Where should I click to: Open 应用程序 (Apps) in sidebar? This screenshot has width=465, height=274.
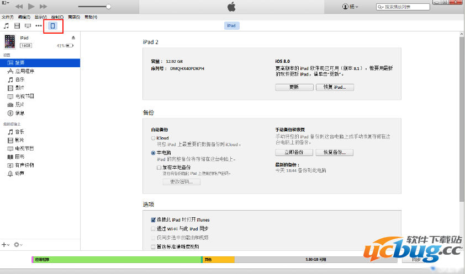tap(24, 71)
